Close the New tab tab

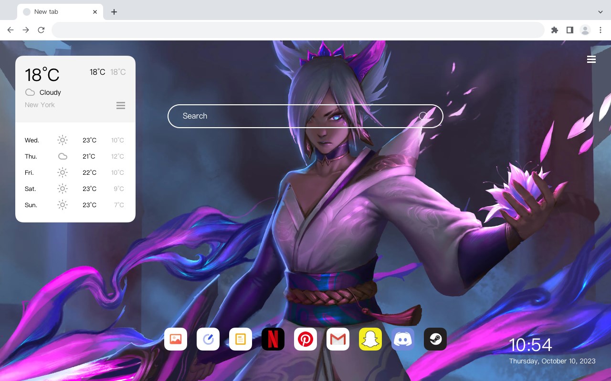95,12
